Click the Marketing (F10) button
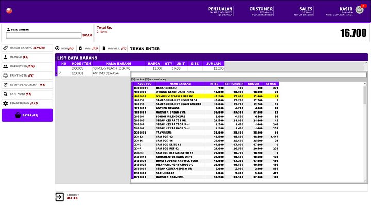 pyautogui.click(x=27, y=66)
